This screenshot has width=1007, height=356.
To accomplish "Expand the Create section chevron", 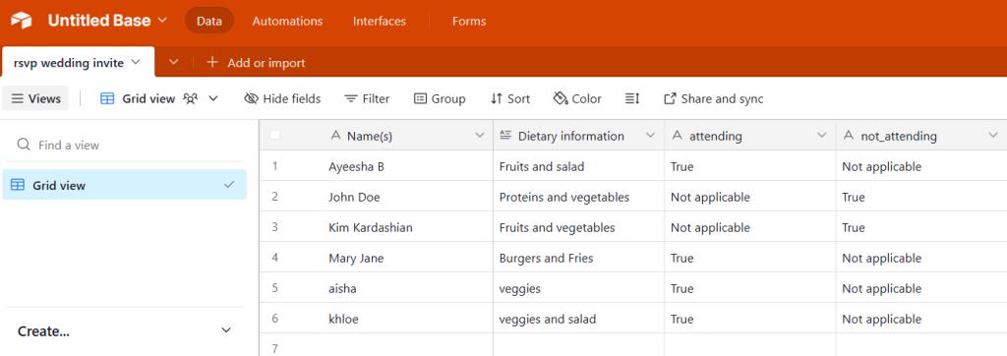I will pos(225,330).
